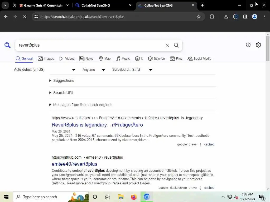Open Chrome three-dot menu
The width and height of the screenshot is (270, 202).
point(264,17)
